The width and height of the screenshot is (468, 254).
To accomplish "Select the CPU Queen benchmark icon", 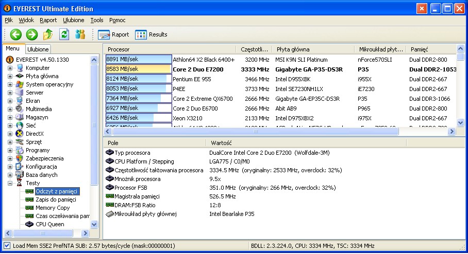I will pyautogui.click(x=29, y=224).
